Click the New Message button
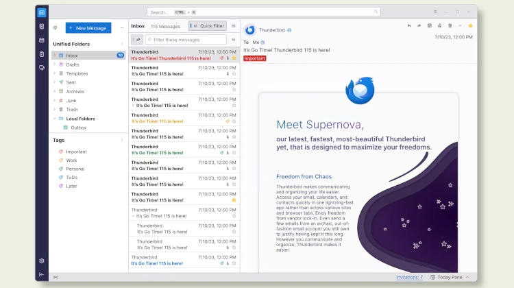The image size is (514, 288). (88, 28)
